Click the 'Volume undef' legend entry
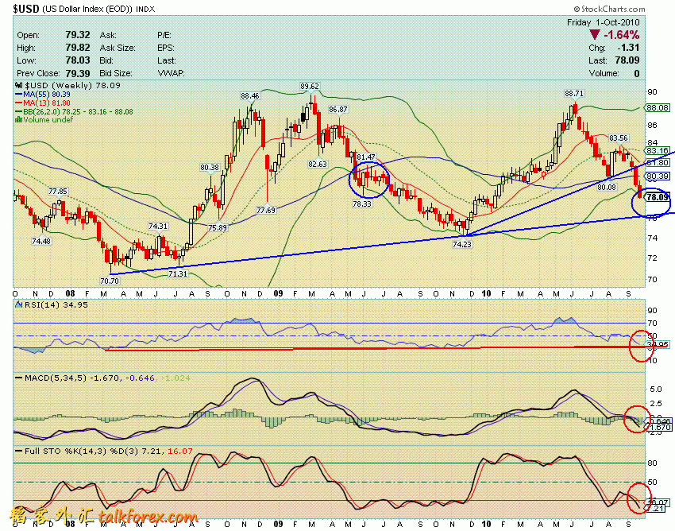Viewport: 675px width, 531px height. [x=44, y=120]
